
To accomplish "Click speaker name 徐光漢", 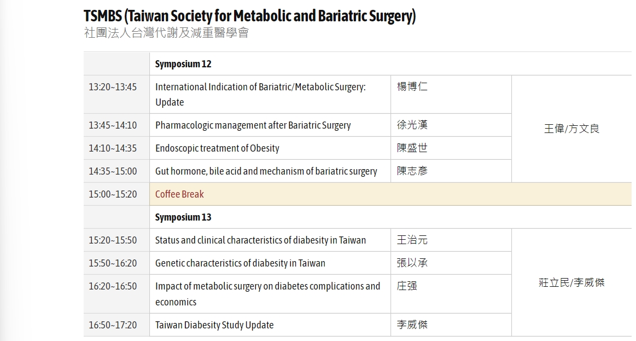I will tap(412, 125).
